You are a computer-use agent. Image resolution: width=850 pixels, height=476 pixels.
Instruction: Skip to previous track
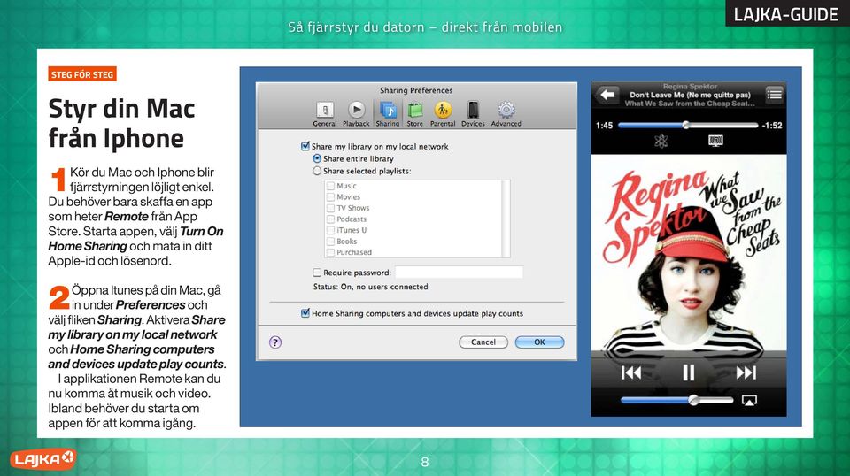631,372
